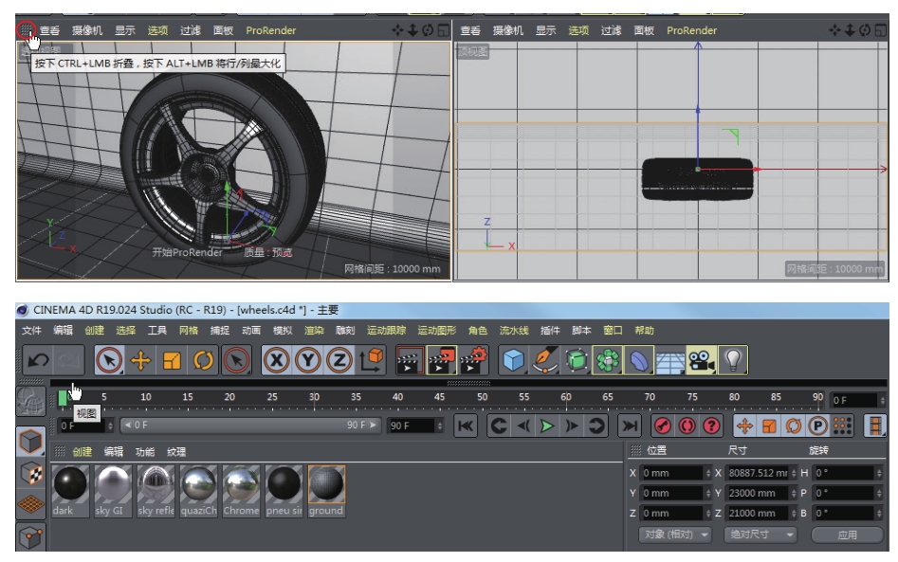The image size is (898, 562).
Task: Select the Move tool in toolbar
Action: (140, 360)
